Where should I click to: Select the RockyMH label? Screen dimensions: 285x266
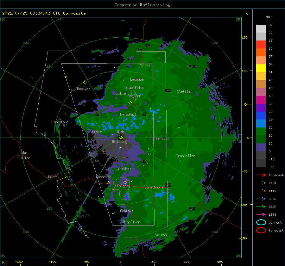click(x=84, y=89)
